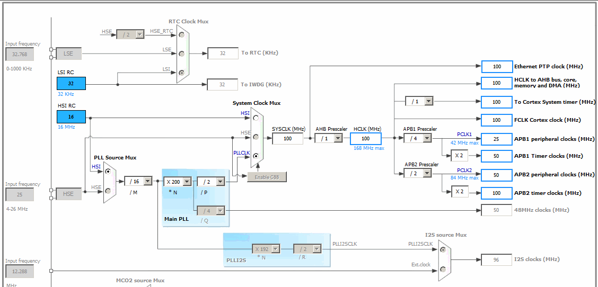598x287 pixels.
Task: Choose HSE in System Clock Mux
Action: (256, 137)
